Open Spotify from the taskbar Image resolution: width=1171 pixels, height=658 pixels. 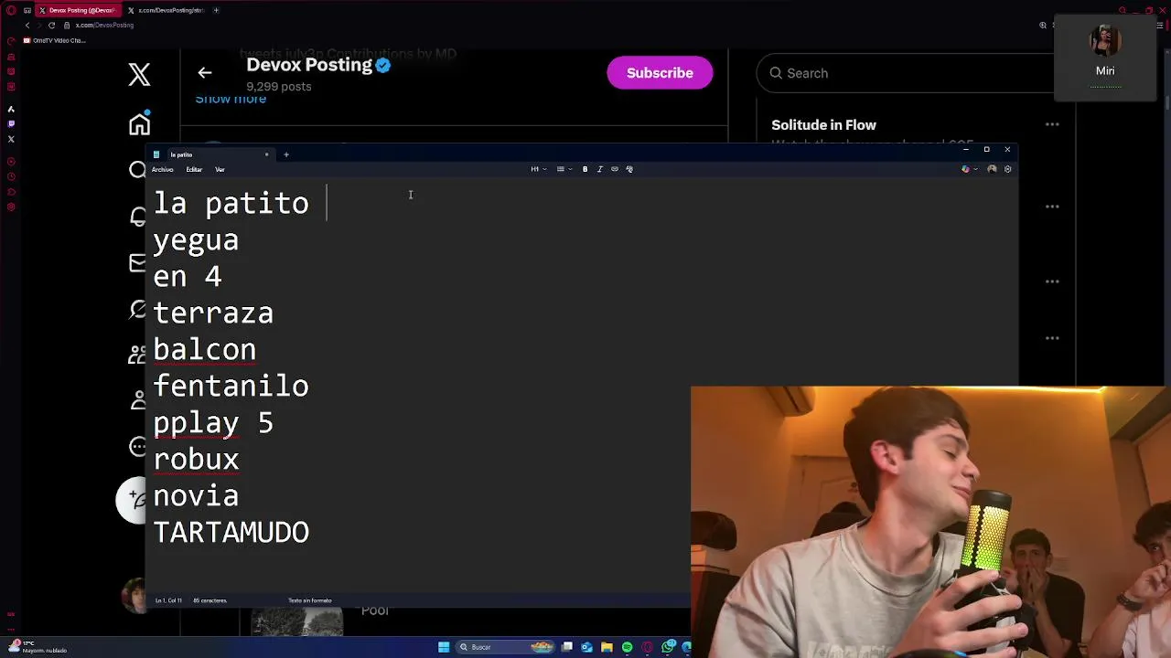627,647
